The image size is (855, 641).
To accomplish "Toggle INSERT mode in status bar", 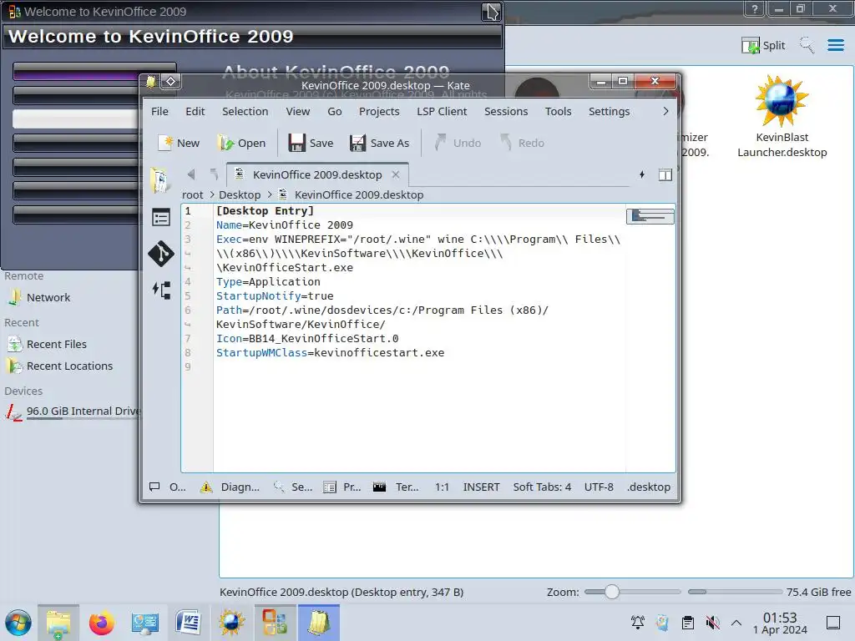I will (x=481, y=487).
